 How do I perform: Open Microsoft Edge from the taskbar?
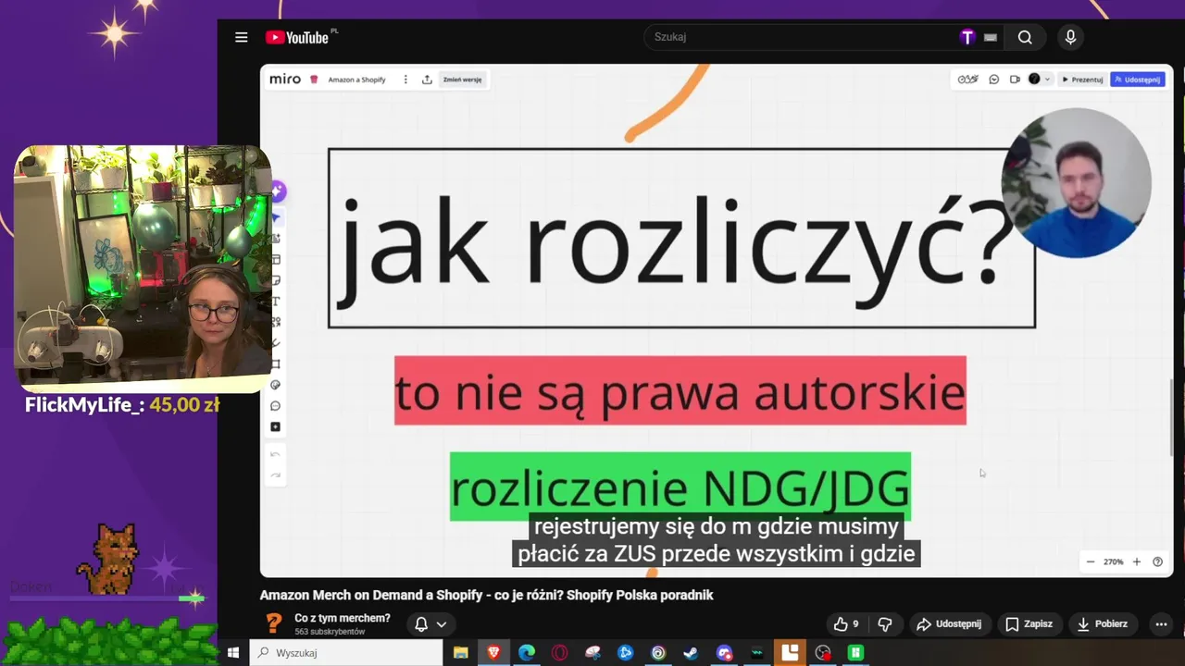[527, 652]
